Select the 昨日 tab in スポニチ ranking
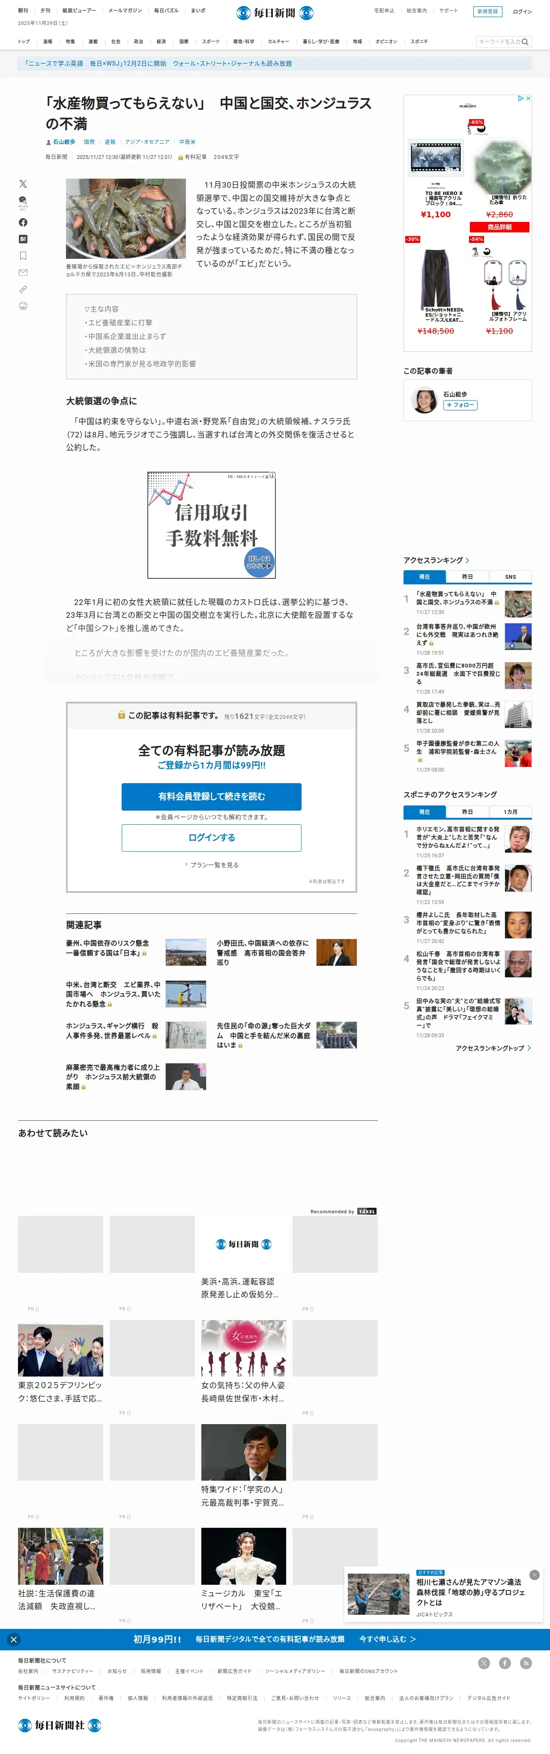This screenshot has height=1754, width=550. [467, 811]
